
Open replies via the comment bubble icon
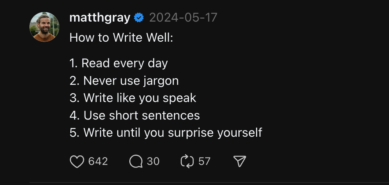coord(136,162)
